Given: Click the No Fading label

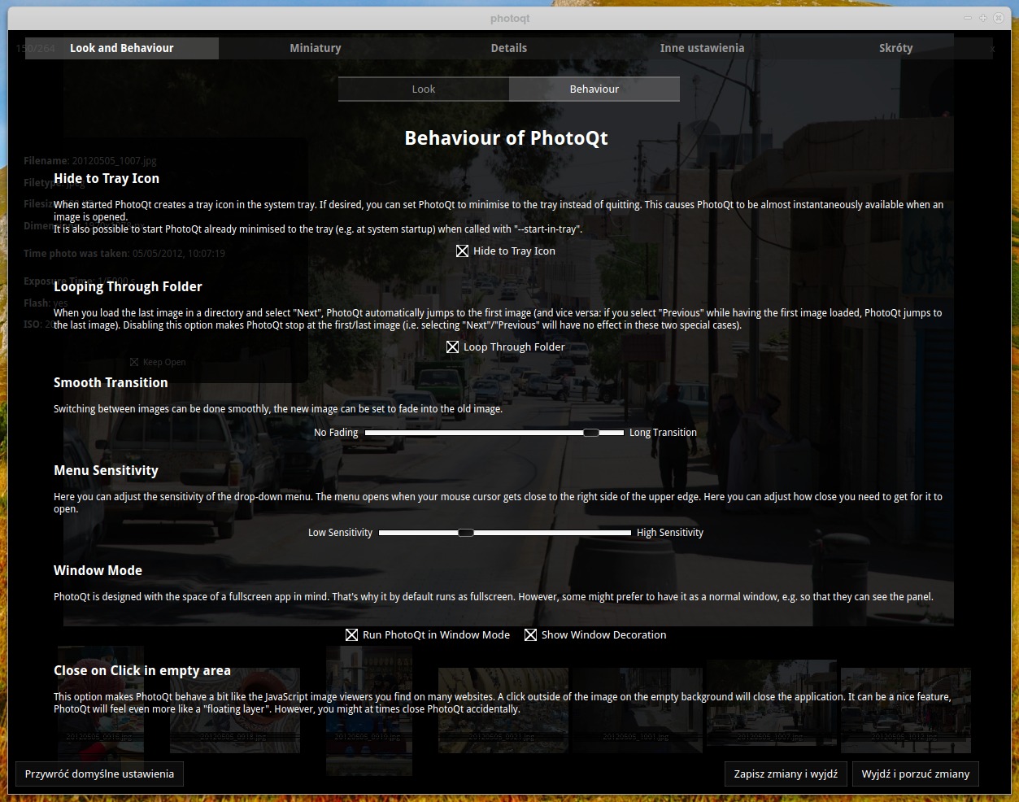Looking at the screenshot, I should [x=336, y=433].
